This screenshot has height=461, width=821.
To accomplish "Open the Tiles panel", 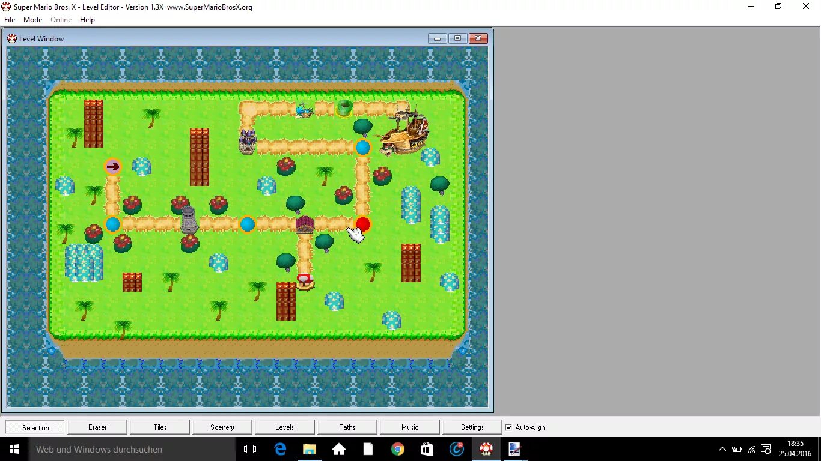I will coord(160,427).
